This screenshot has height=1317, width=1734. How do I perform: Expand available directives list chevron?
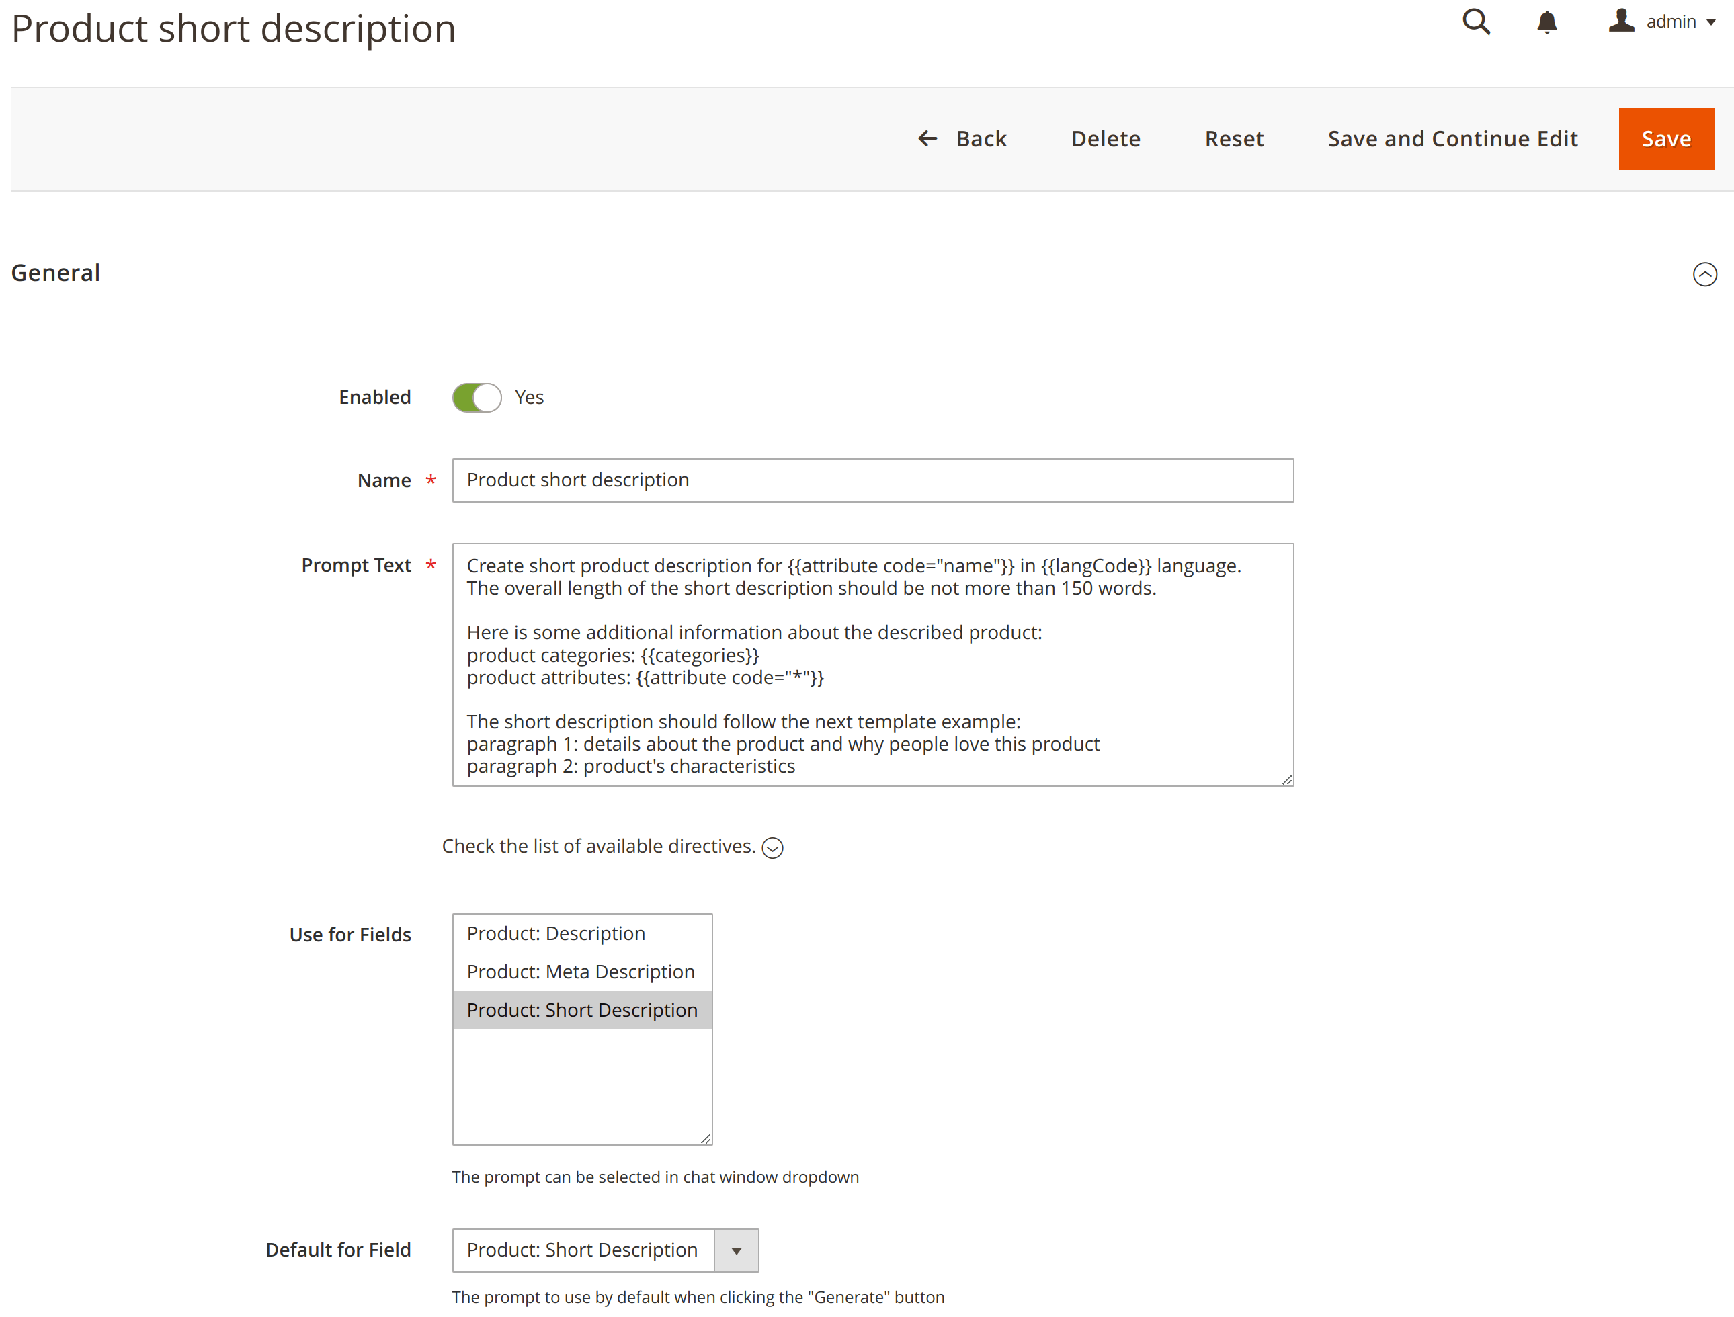pos(772,847)
